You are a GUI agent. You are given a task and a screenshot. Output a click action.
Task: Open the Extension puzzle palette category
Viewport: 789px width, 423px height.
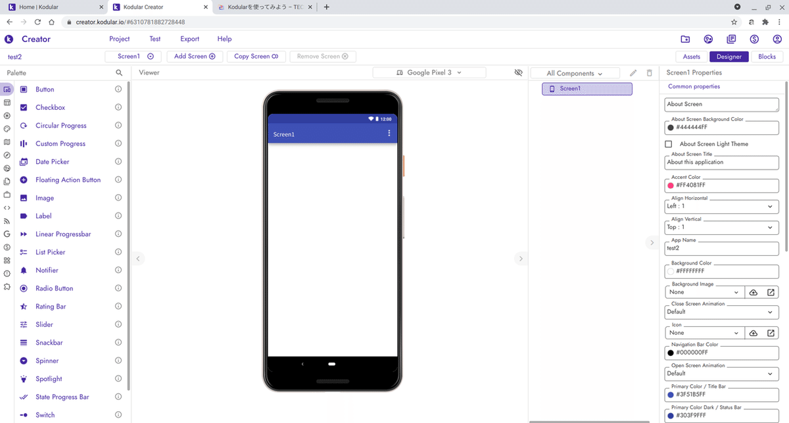(7, 287)
